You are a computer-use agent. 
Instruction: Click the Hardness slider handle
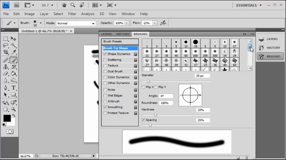pyautogui.click(x=156, y=115)
